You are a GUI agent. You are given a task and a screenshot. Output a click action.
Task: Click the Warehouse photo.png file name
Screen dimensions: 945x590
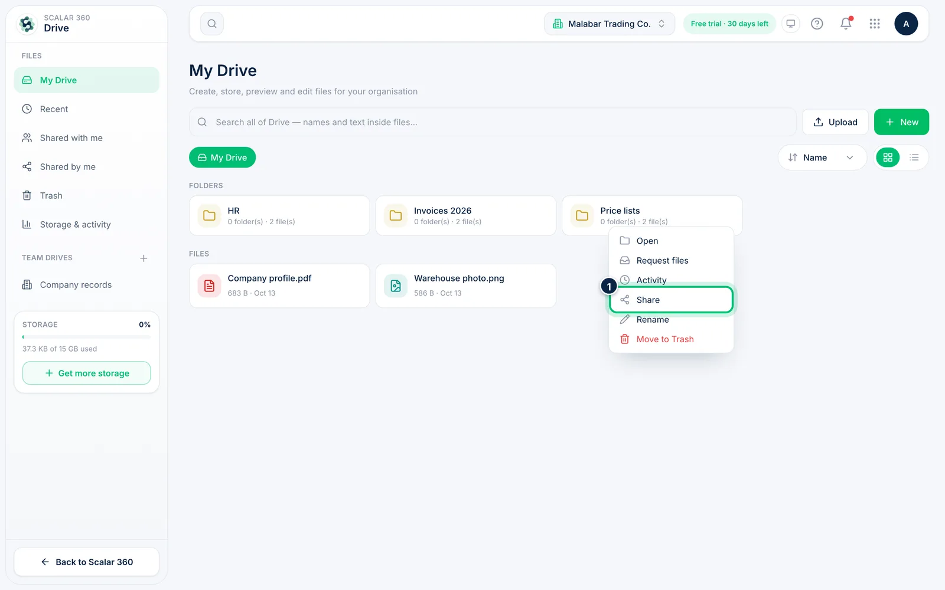tap(459, 278)
